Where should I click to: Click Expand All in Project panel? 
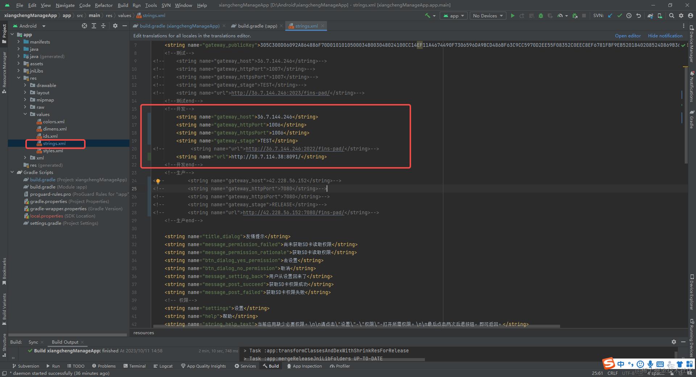tap(94, 26)
